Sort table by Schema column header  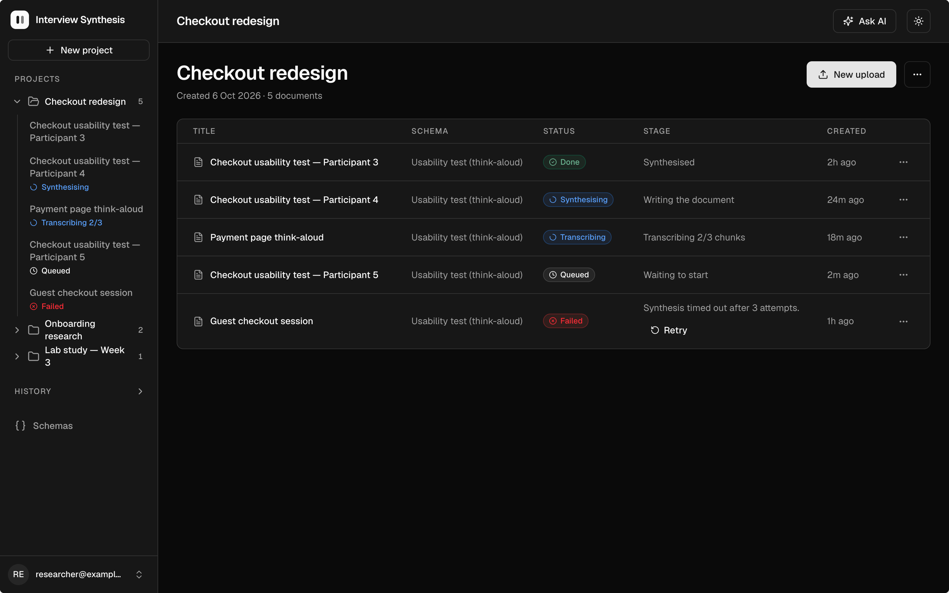pos(429,131)
